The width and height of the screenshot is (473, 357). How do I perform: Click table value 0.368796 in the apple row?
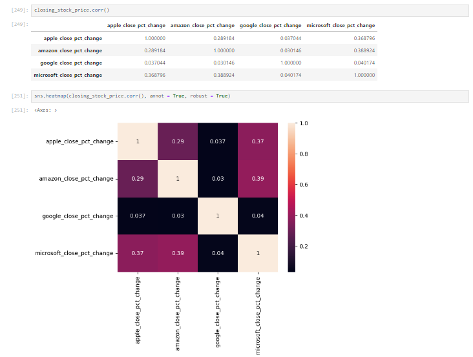pyautogui.click(x=364, y=38)
